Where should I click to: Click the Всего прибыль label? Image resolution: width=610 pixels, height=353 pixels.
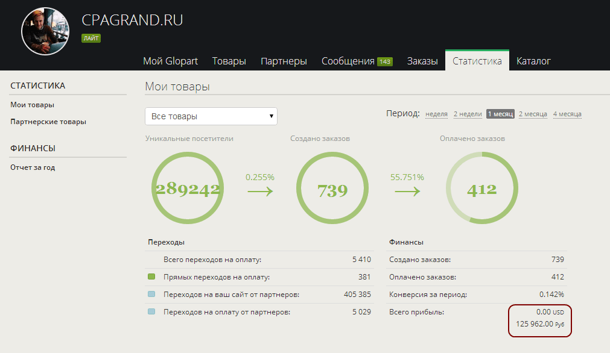tap(417, 312)
